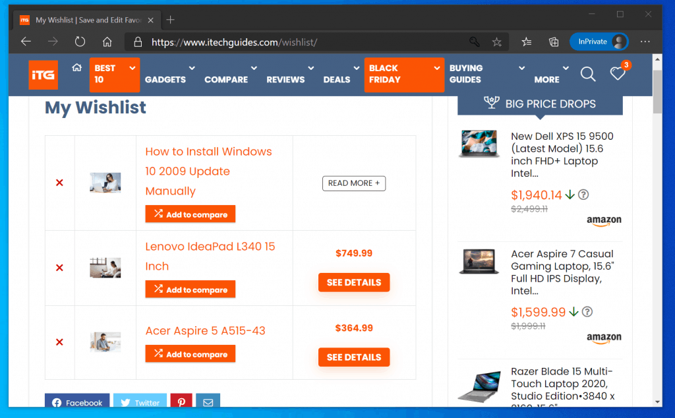The height and width of the screenshot is (418, 675).
Task: See details for Acer Aspire 5 A515-43
Action: [x=354, y=357]
